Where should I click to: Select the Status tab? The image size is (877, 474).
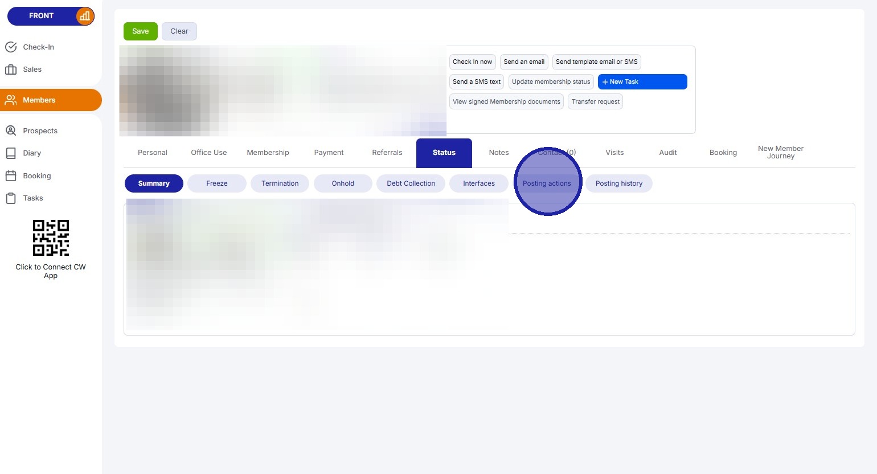(x=444, y=153)
